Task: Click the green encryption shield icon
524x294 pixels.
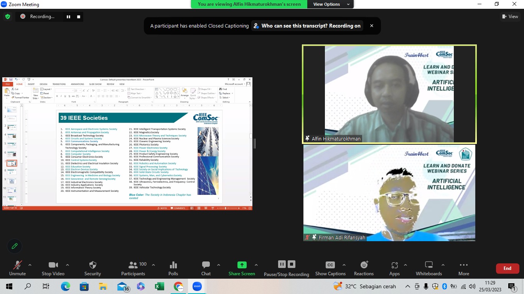Action: 7,16
